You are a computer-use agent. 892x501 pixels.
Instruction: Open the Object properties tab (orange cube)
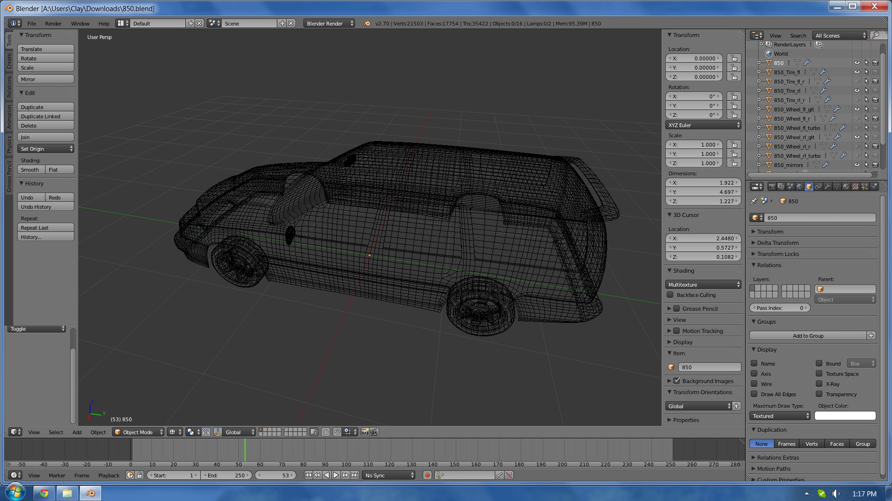point(809,186)
